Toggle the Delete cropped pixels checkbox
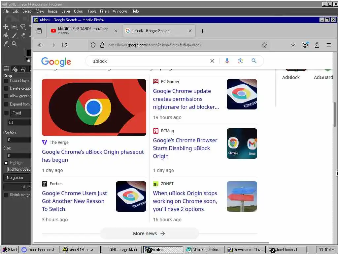The width and height of the screenshot is (338, 254). (6, 88)
